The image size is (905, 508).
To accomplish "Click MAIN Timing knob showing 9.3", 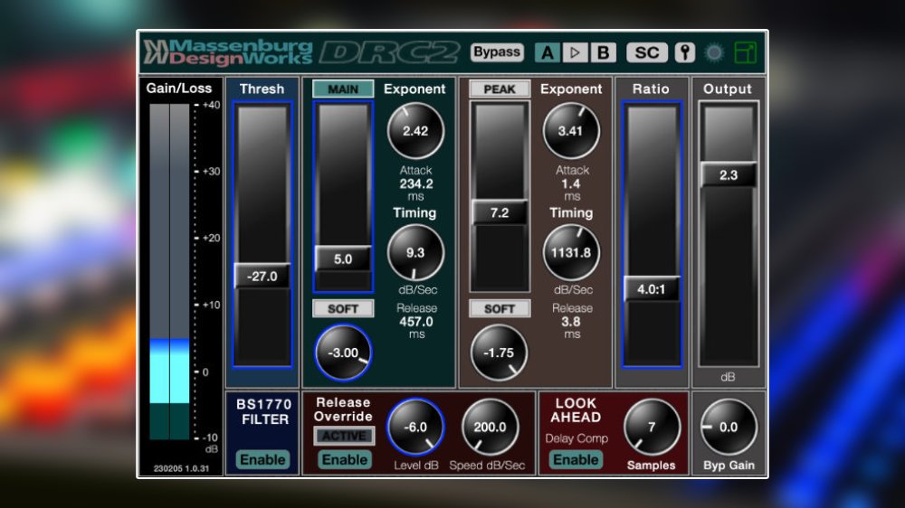I will (415, 252).
